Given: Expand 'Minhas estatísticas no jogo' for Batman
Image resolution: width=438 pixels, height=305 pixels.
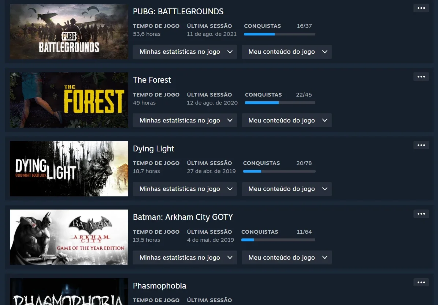Looking at the screenshot, I should (185, 257).
